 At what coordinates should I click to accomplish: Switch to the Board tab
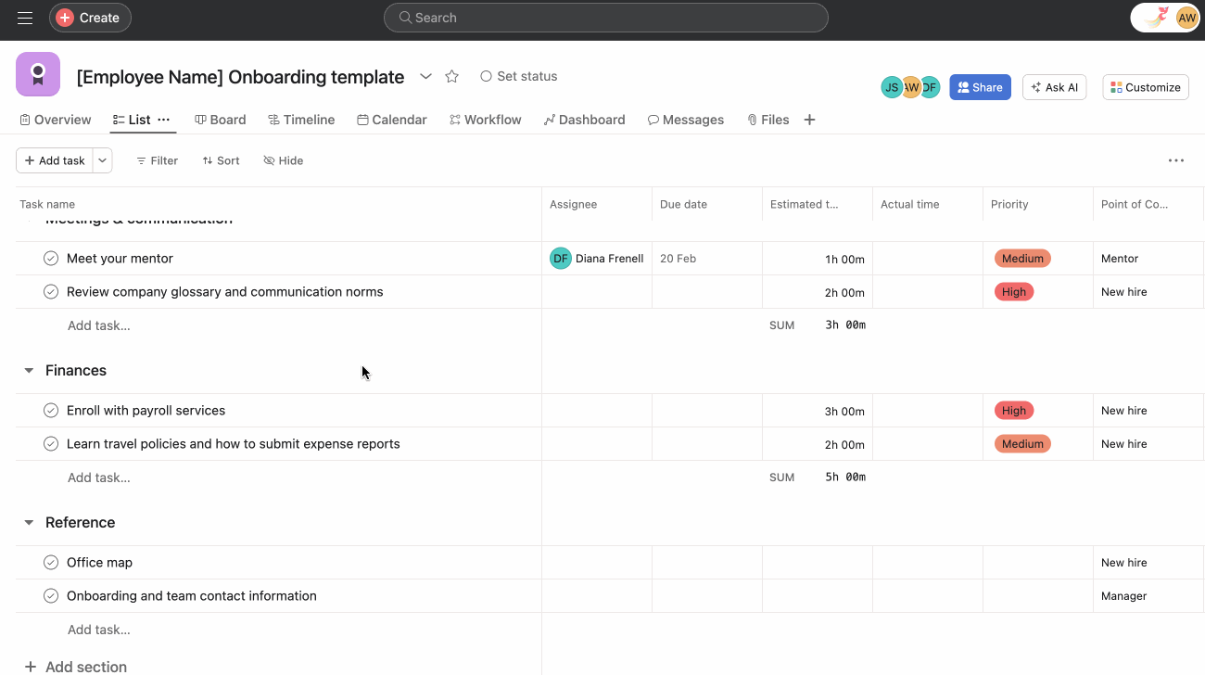point(220,120)
